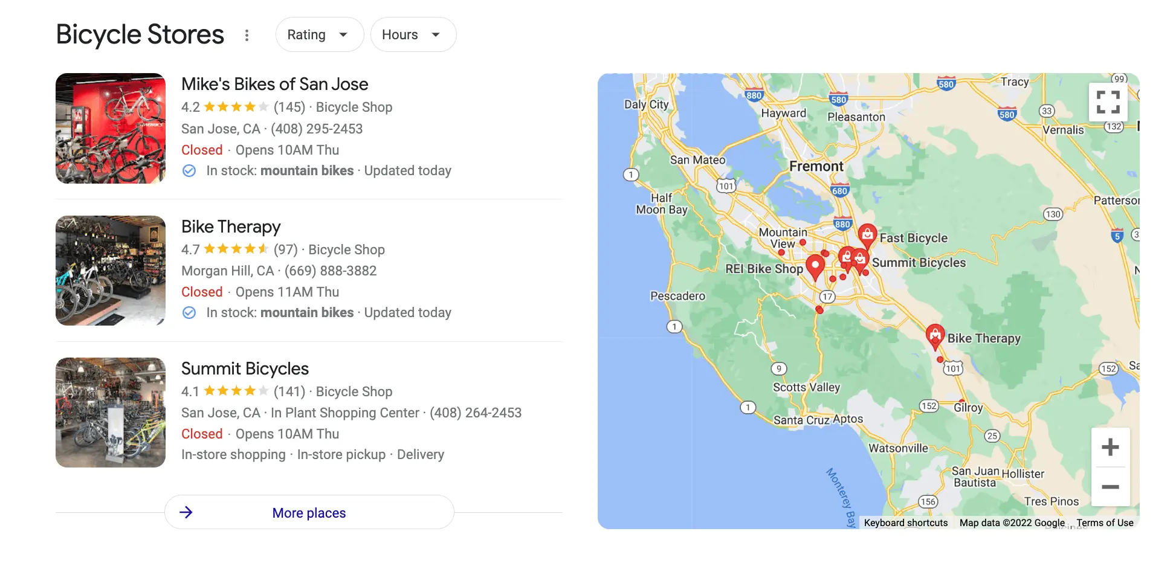This screenshot has height=569, width=1176.
Task: Open the three-dot menu beside Bicycle Stores
Action: tap(247, 35)
